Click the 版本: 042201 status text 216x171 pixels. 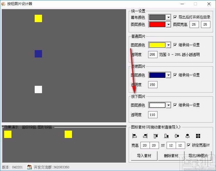point(12,167)
